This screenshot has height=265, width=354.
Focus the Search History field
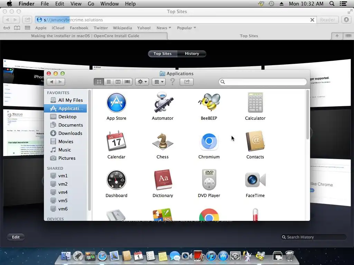tap(313, 237)
